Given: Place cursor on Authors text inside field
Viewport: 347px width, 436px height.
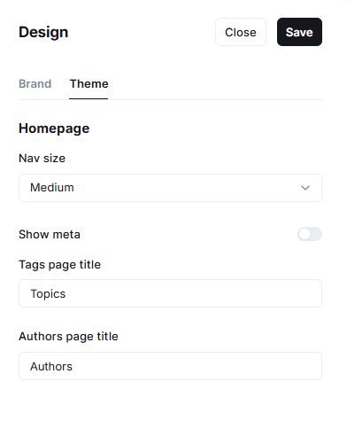Looking at the screenshot, I should click(x=51, y=367).
